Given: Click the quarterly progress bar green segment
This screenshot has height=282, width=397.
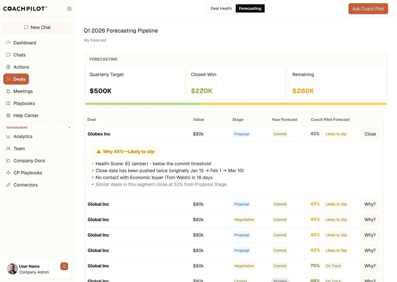Looking at the screenshot, I should 144,104.
